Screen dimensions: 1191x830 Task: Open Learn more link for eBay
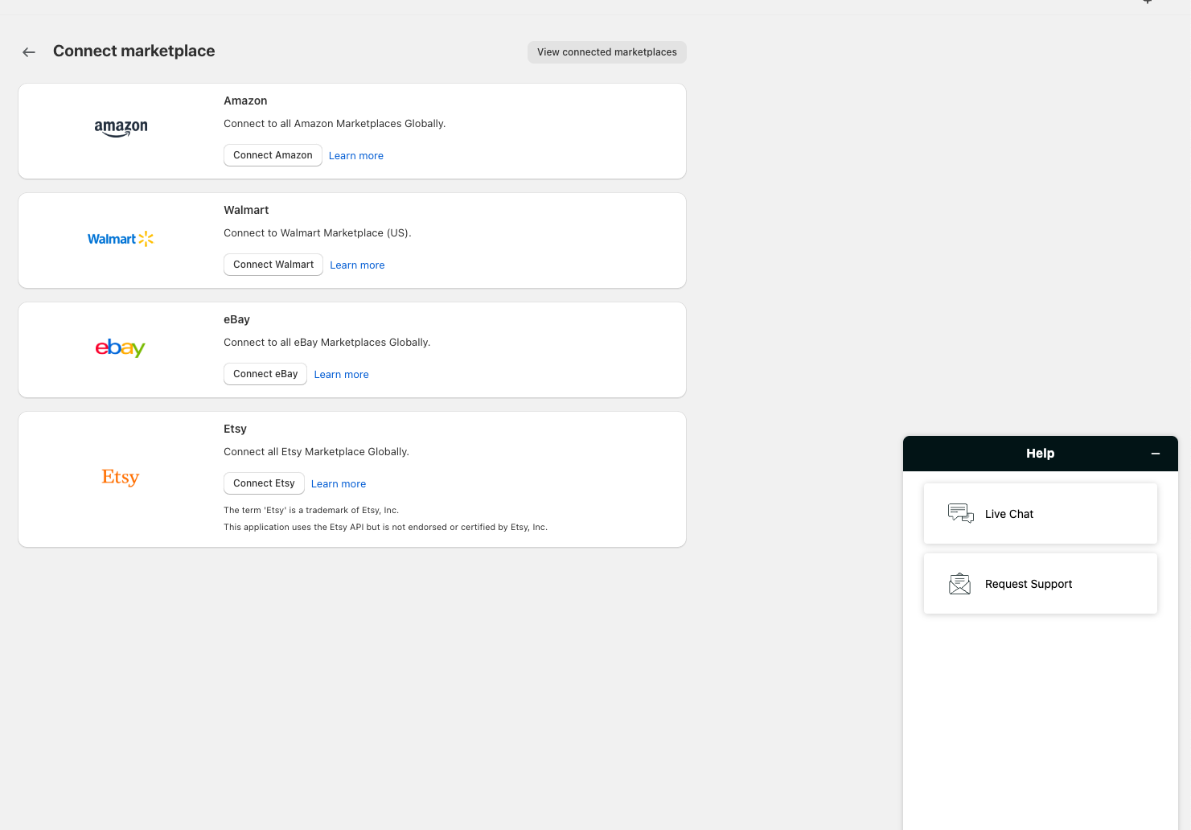pyautogui.click(x=341, y=375)
